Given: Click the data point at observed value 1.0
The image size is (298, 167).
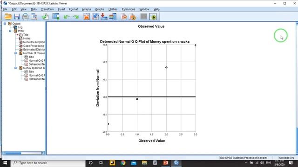Looking at the screenshot, I should point(137,99).
